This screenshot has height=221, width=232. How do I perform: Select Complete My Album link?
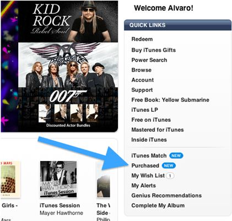[x=158, y=206]
